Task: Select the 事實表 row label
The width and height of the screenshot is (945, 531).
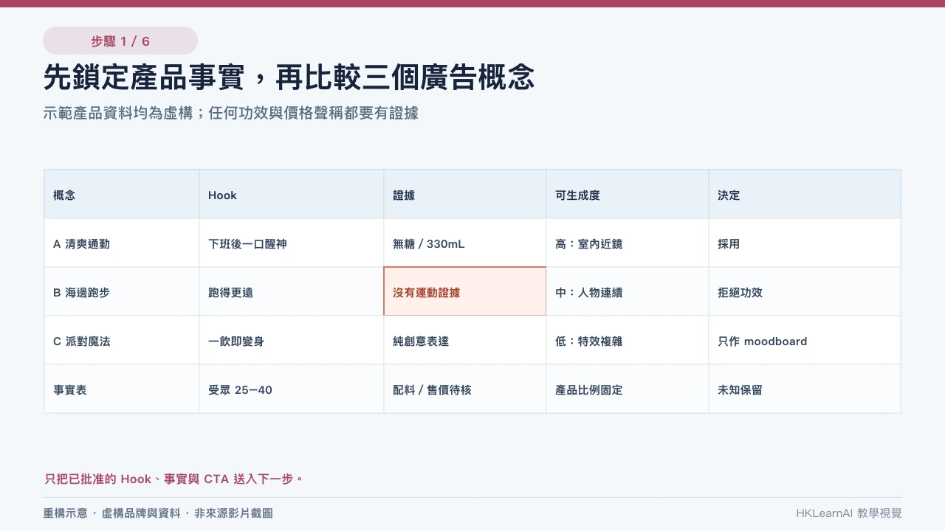Action: tap(122, 389)
